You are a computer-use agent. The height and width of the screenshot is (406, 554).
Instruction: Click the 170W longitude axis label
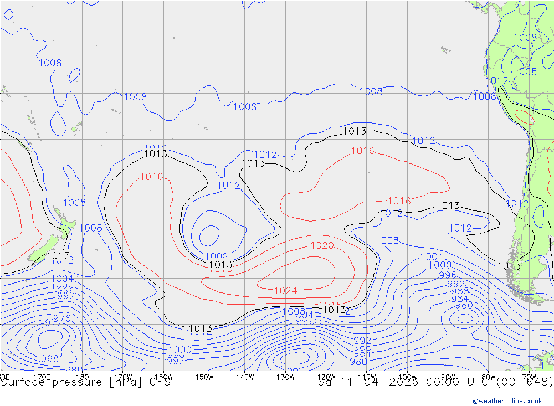pyautogui.click(x=123, y=377)
